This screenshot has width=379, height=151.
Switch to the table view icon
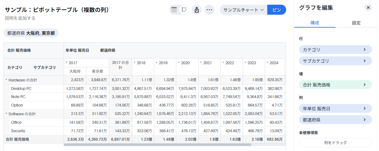pyautogui.click(x=173, y=10)
